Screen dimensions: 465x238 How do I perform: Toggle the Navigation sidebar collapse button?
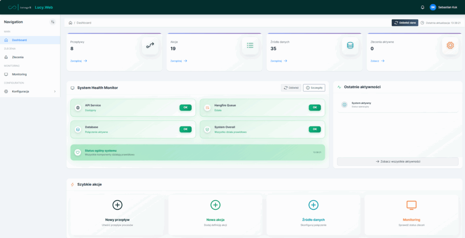click(53, 22)
